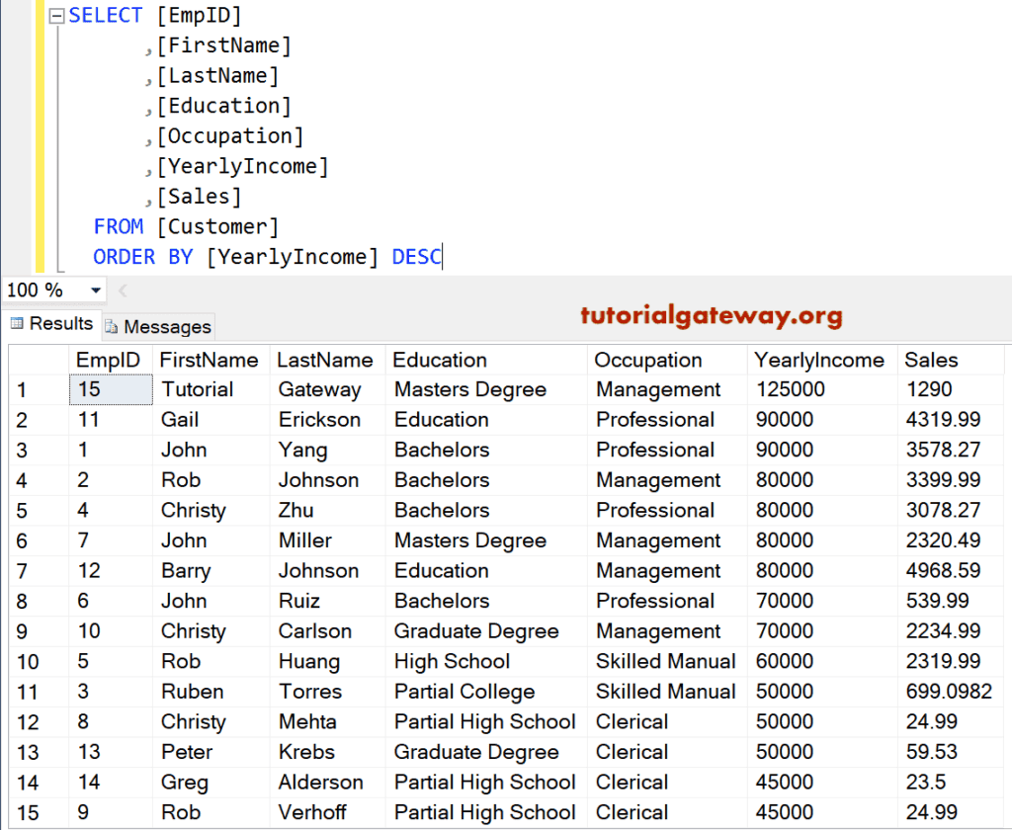Screen dimensions: 1012x830
Task: Click the 699.0982 sales cell
Action: point(950,692)
